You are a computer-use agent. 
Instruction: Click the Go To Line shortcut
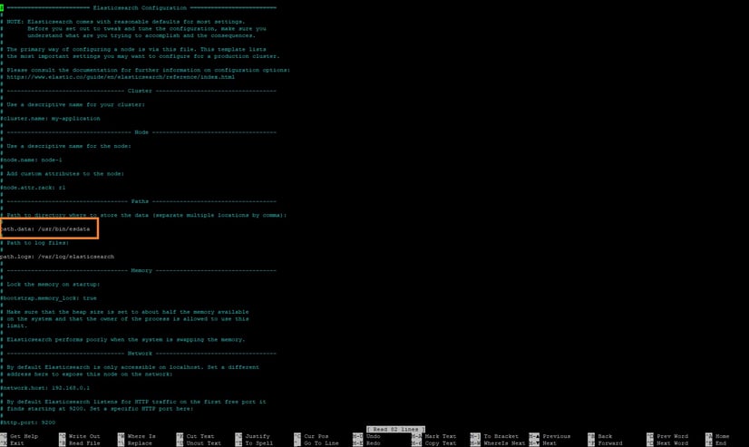coord(321,443)
